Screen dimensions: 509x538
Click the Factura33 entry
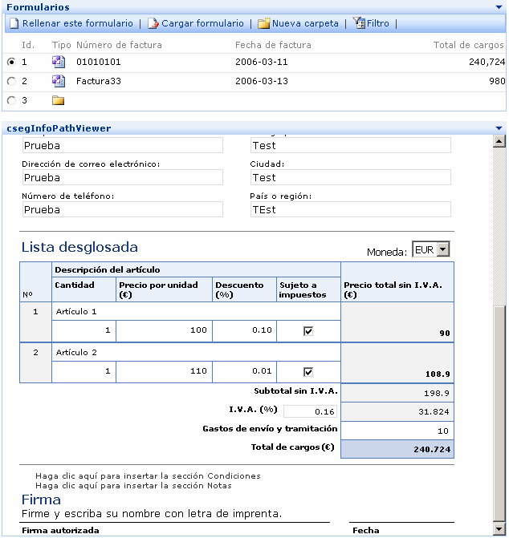(x=98, y=81)
